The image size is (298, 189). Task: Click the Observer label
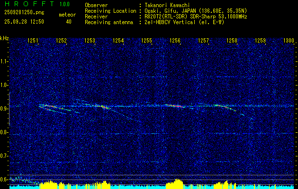96,5
